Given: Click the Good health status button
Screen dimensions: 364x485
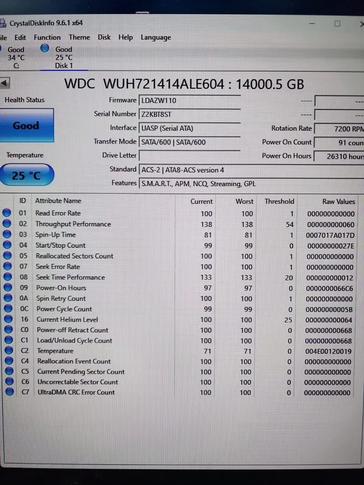Looking at the screenshot, I should tap(26, 125).
